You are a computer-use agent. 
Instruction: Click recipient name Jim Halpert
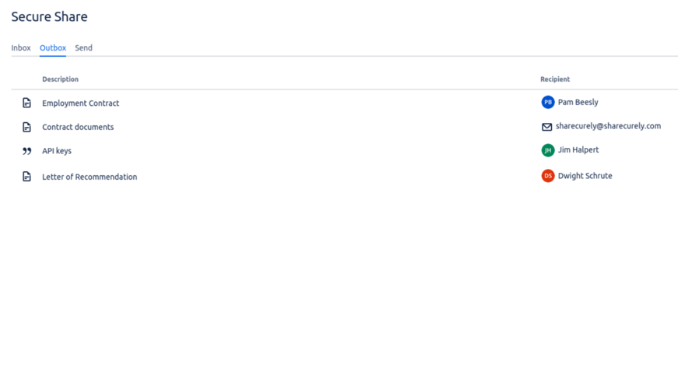pyautogui.click(x=578, y=150)
